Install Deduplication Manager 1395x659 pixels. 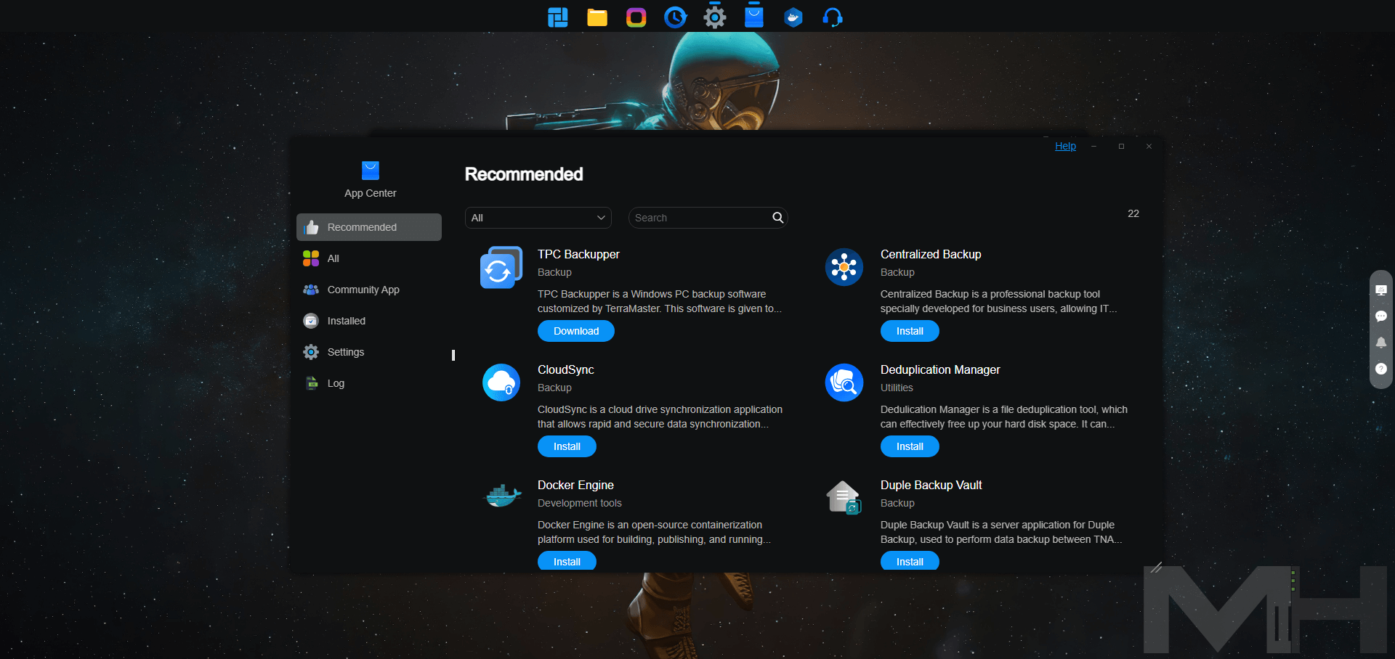[x=910, y=446]
